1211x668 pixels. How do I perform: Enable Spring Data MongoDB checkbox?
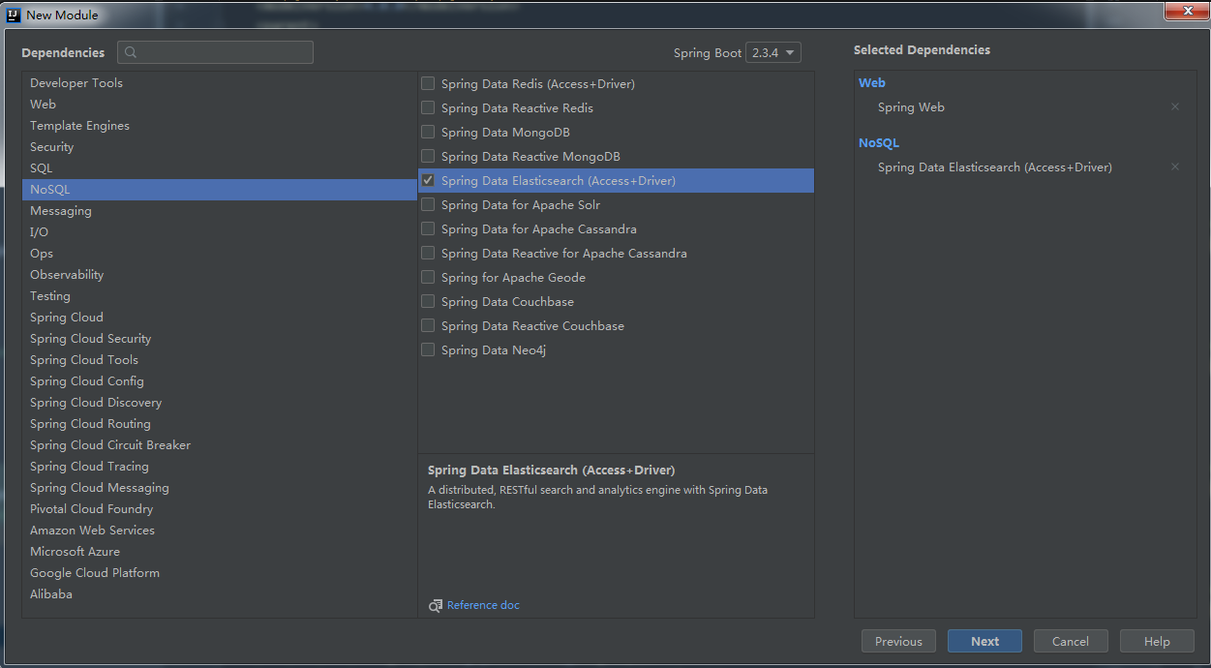[428, 133]
